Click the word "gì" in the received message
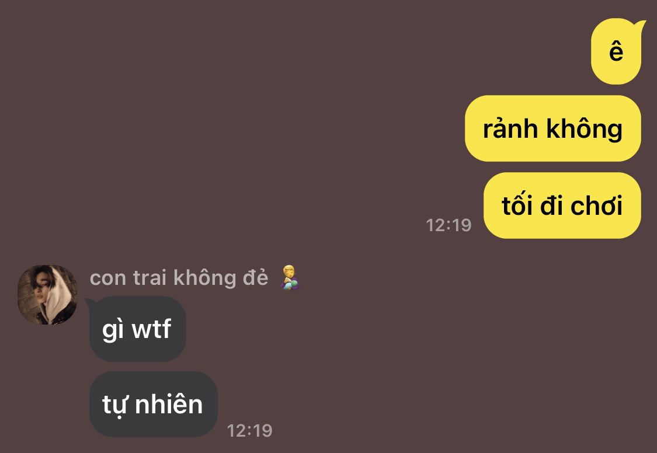The height and width of the screenshot is (453, 657). tap(113, 330)
